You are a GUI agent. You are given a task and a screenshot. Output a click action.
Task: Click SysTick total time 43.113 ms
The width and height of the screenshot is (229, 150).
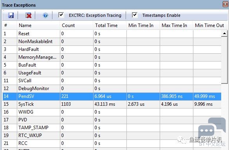click(x=105, y=104)
